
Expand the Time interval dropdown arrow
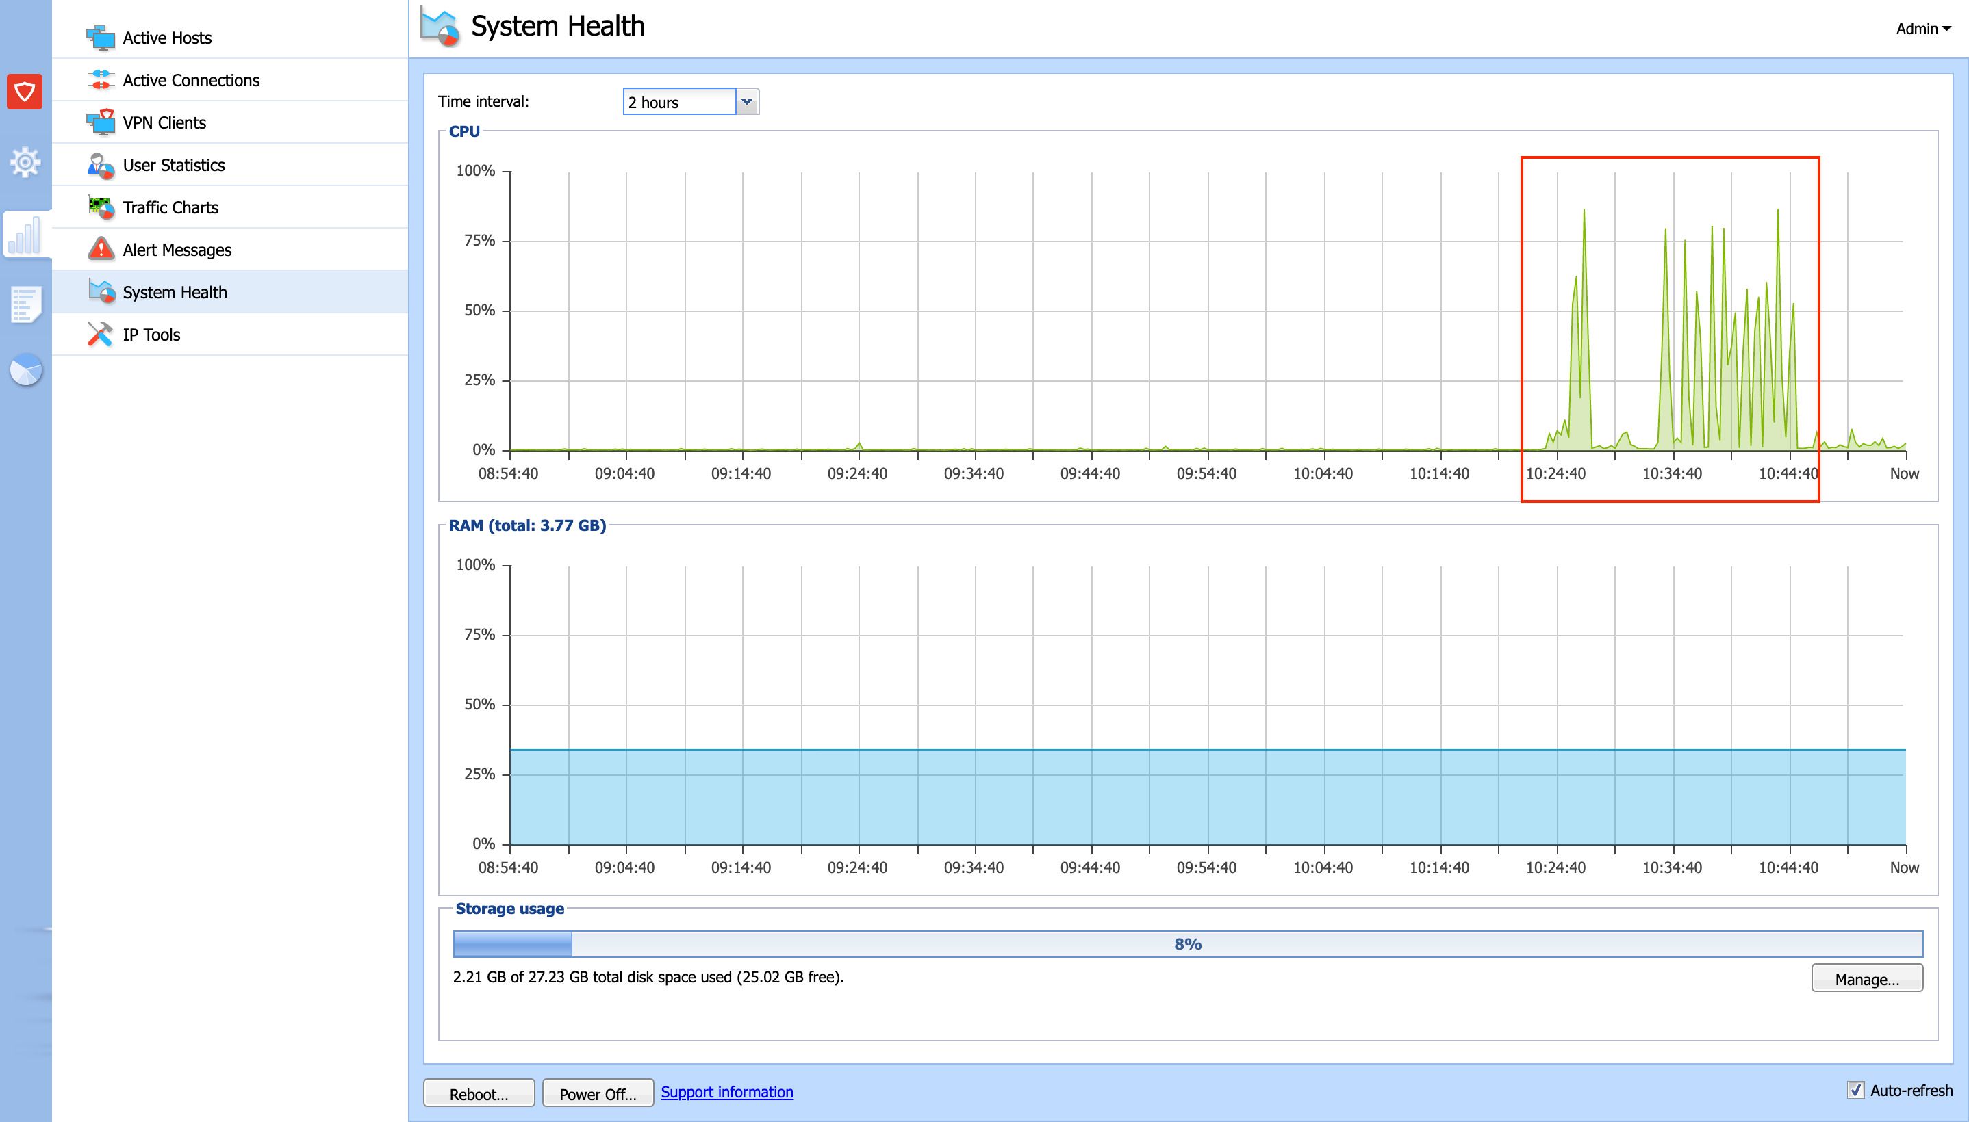[x=746, y=102]
